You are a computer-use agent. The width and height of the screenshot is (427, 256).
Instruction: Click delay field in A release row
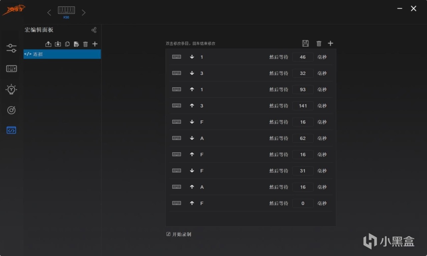[x=303, y=187]
